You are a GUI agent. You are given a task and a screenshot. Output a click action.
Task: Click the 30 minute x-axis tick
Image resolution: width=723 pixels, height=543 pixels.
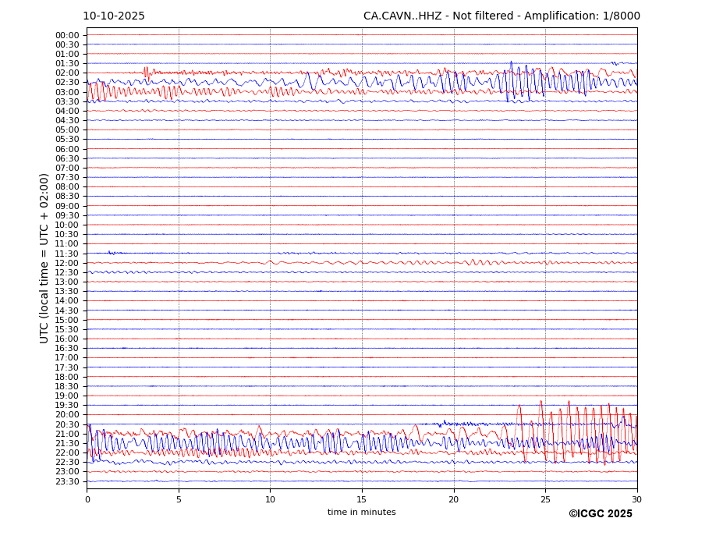click(x=637, y=499)
